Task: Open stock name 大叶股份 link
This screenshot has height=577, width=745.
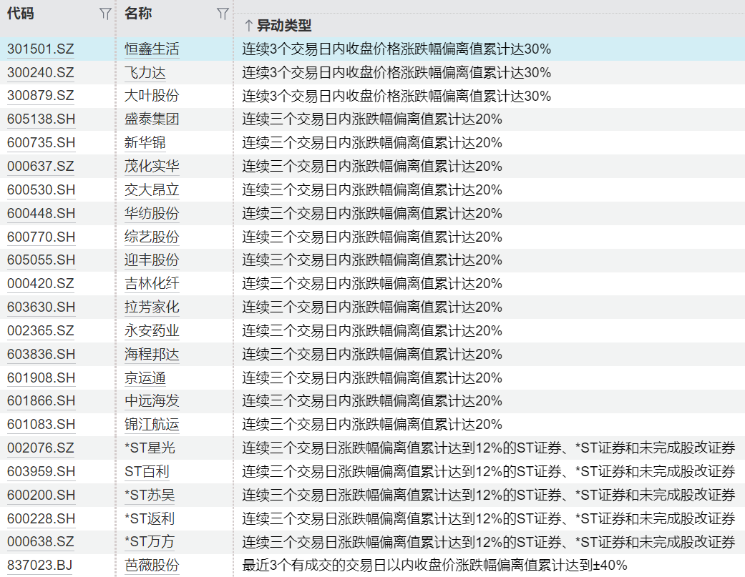Action: click(x=152, y=96)
